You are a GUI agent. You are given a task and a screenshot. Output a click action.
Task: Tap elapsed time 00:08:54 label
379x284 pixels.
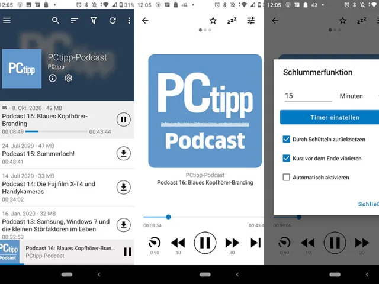[x=153, y=225]
